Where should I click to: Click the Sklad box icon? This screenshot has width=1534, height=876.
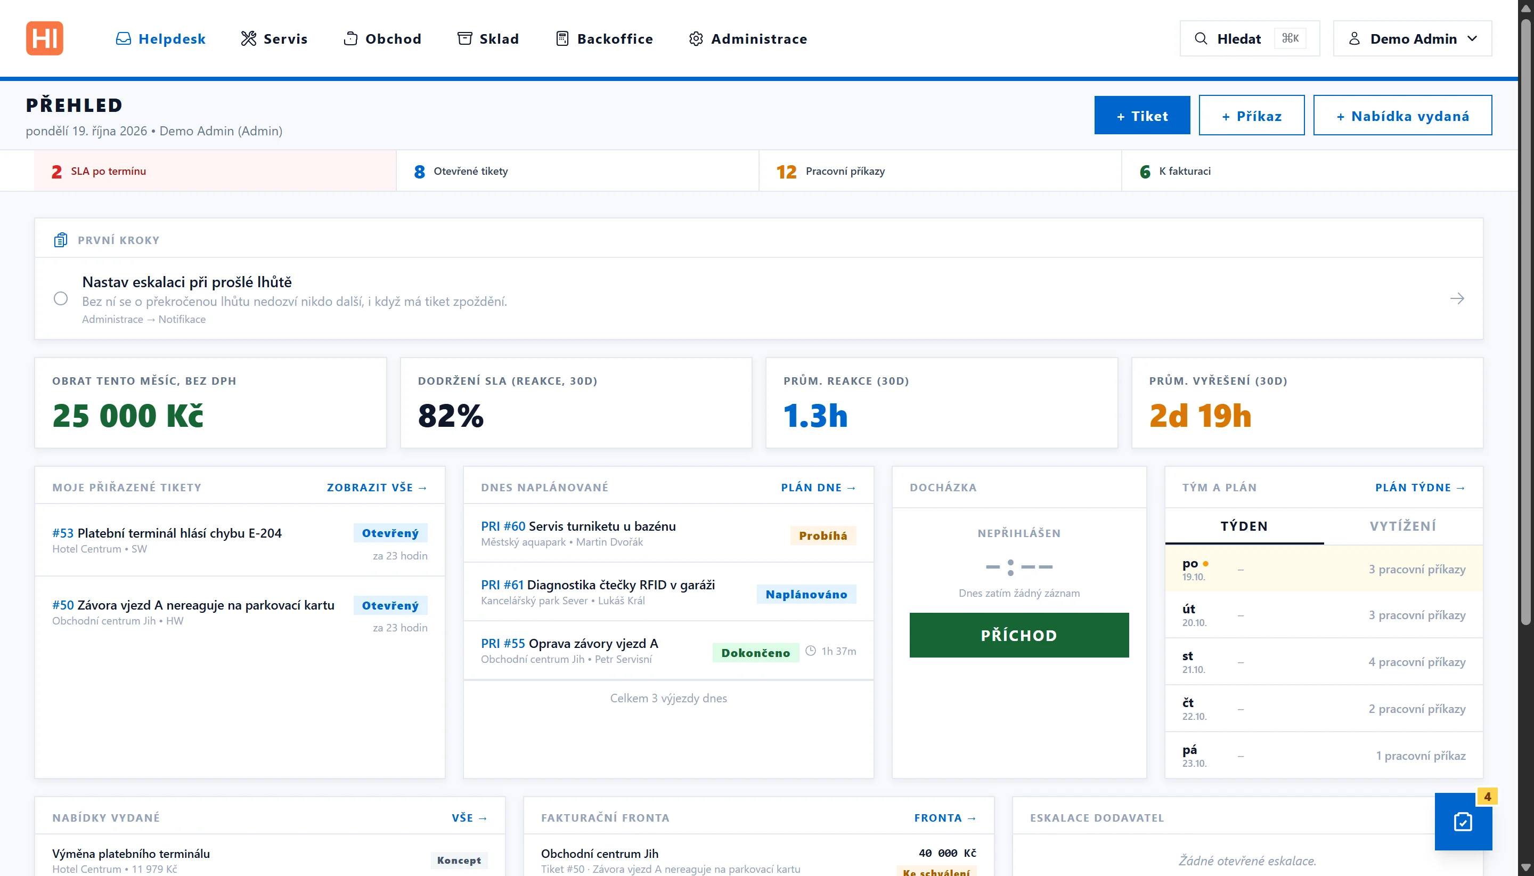(464, 38)
